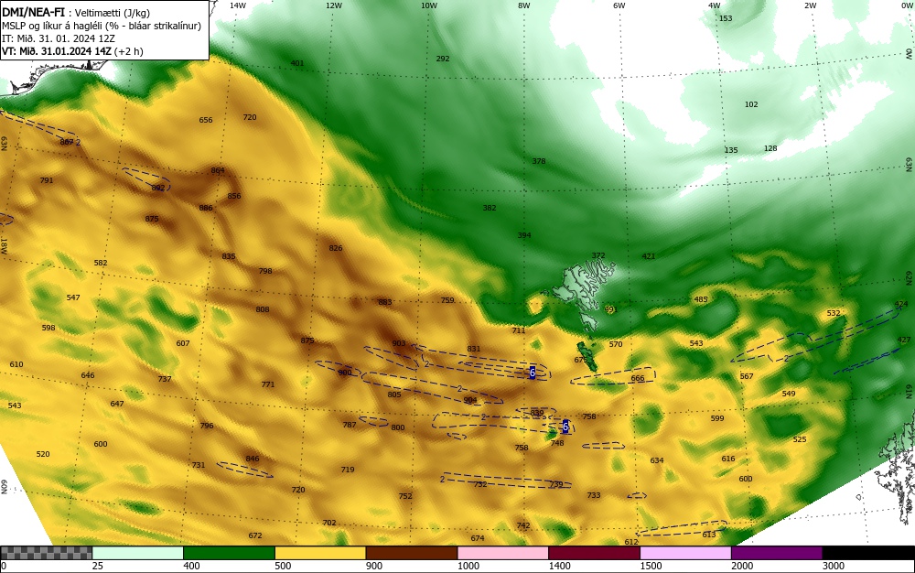Click the map value 634

(x=656, y=460)
